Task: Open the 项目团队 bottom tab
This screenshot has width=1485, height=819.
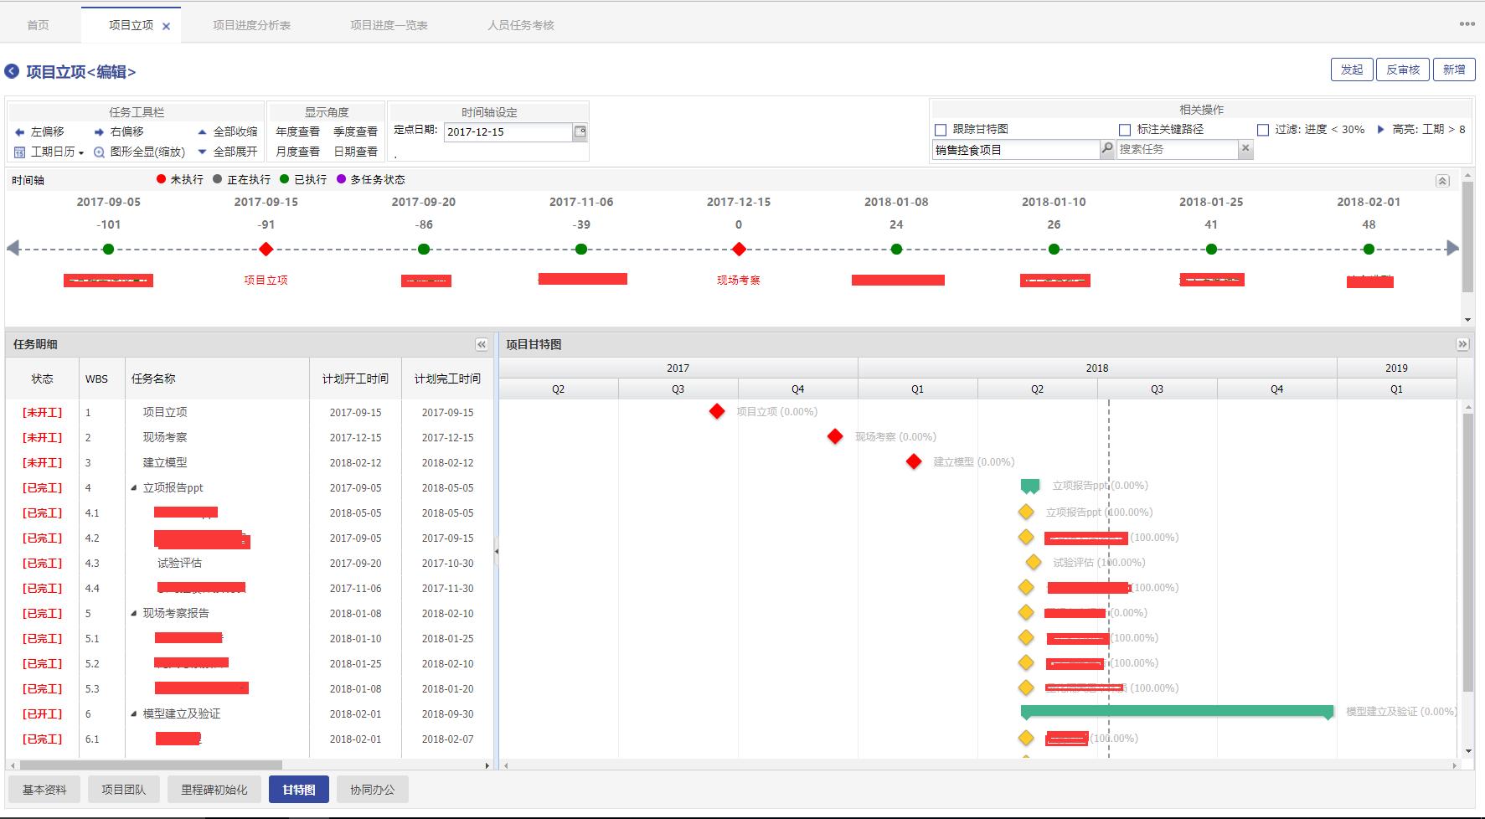Action: [123, 790]
